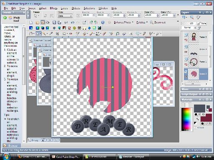Viewport: 214px width, 160px height.
Task: Click the Delete Layer icon in Layers panel
Action: pyautogui.click(x=192, y=17)
